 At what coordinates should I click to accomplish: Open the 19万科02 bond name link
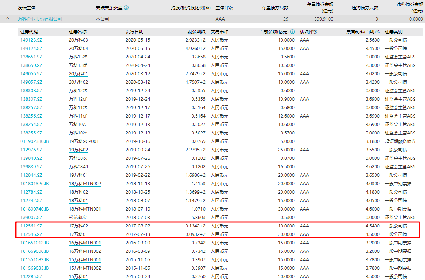pyautogui.click(x=78, y=150)
